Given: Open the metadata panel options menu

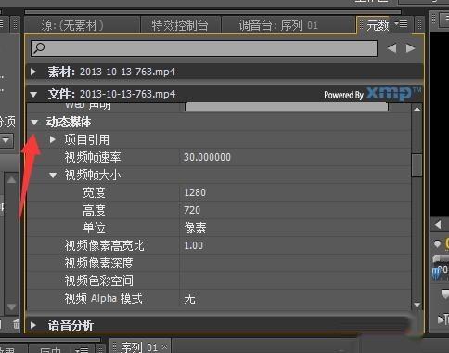Looking at the screenshot, I should pyautogui.click(x=402, y=24).
